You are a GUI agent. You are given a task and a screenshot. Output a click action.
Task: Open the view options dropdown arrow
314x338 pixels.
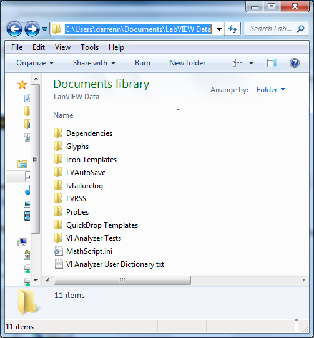point(251,63)
